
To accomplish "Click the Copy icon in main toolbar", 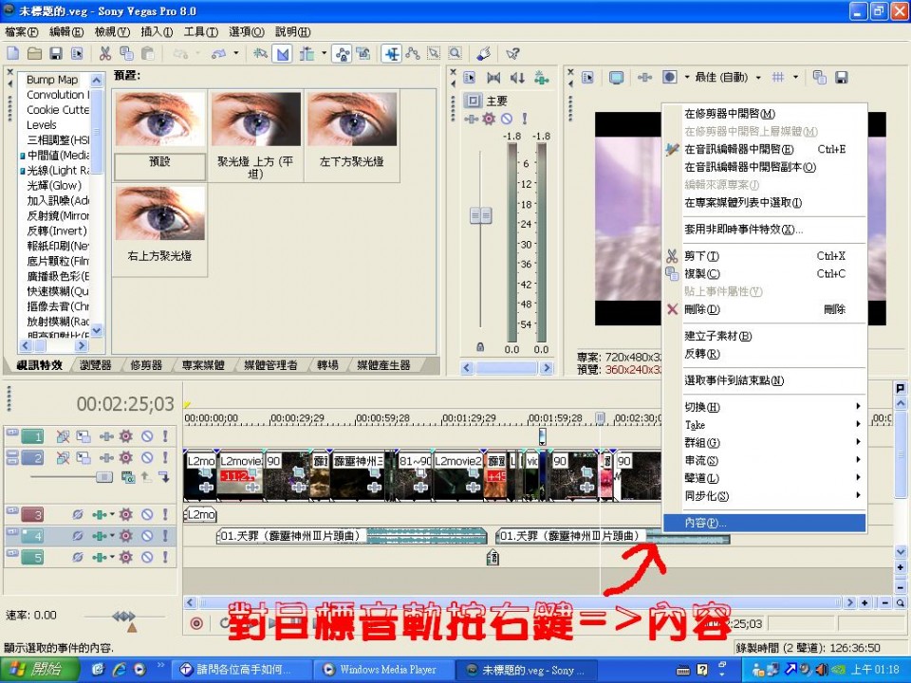I will click(126, 54).
